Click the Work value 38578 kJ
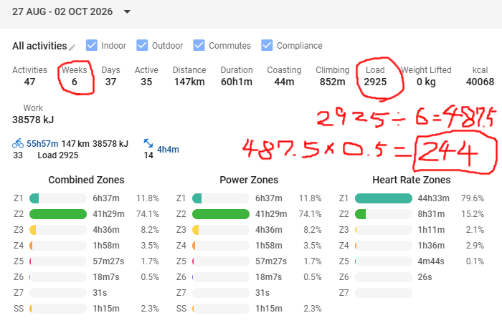The image size is (502, 323). [33, 120]
